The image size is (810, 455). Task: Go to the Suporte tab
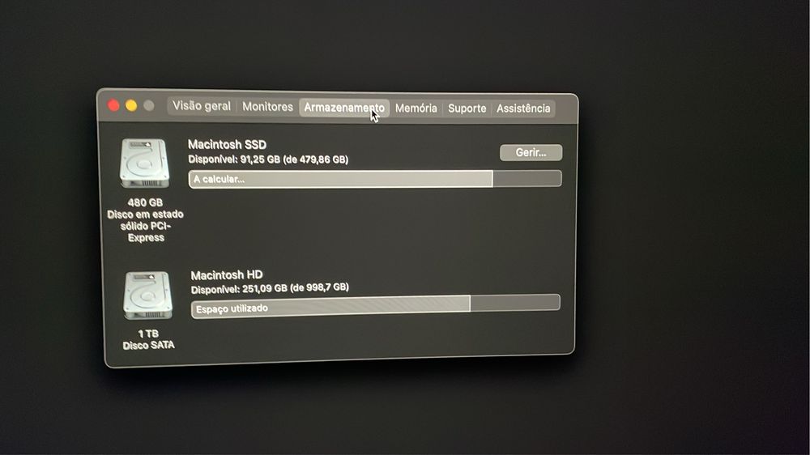click(x=467, y=108)
